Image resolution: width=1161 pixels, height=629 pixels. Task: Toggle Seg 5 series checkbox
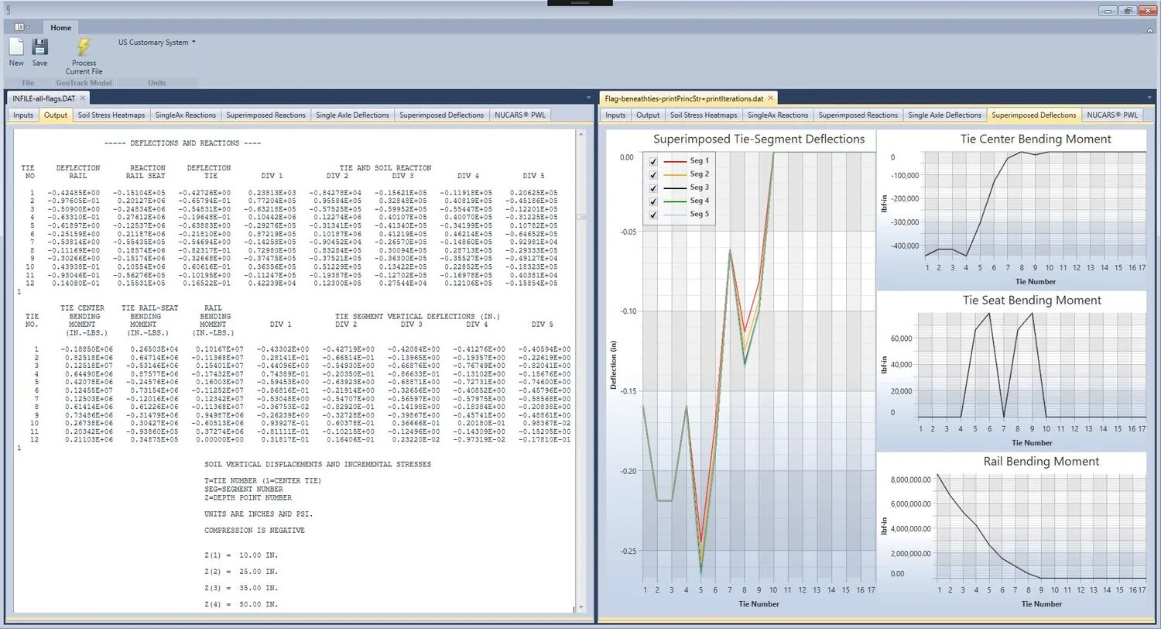point(654,215)
